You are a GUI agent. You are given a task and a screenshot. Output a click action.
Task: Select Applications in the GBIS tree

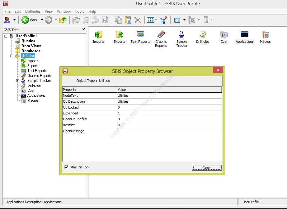[36, 96]
